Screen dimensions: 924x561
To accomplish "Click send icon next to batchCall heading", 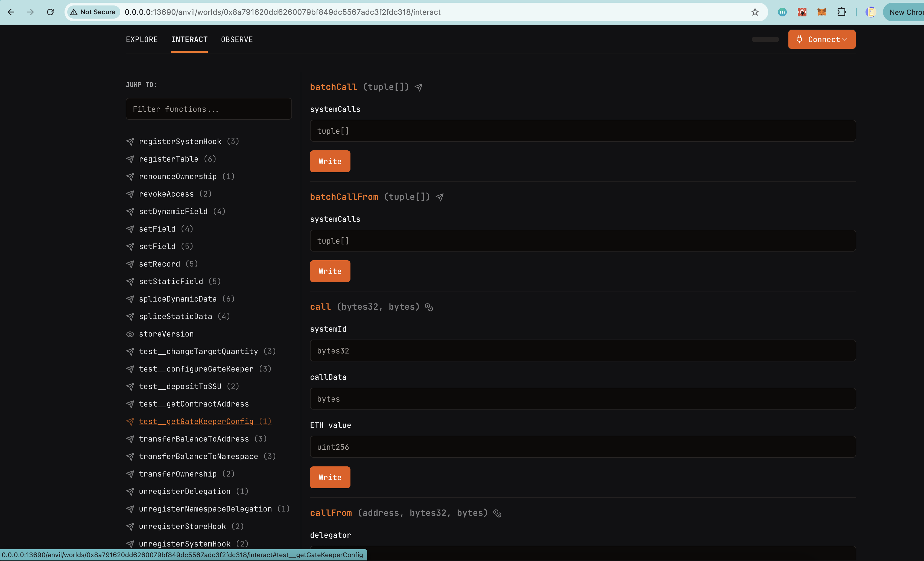I will 419,87.
